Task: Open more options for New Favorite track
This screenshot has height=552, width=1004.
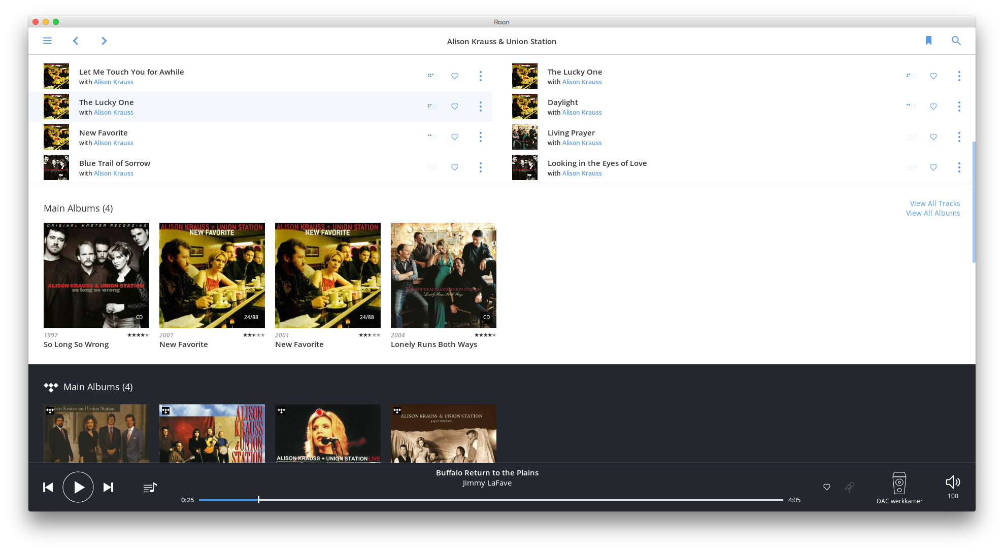Action: [481, 137]
